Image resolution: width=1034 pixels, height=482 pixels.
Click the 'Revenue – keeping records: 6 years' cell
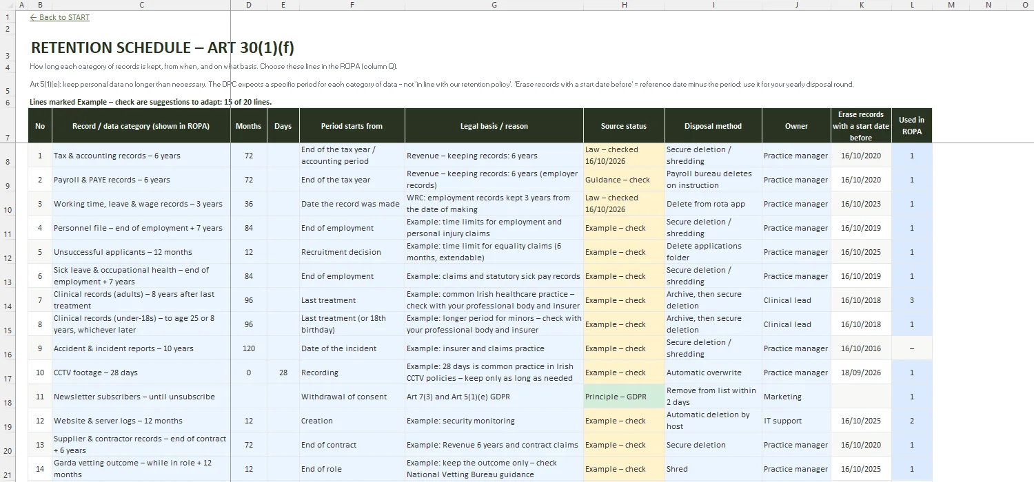coord(494,156)
